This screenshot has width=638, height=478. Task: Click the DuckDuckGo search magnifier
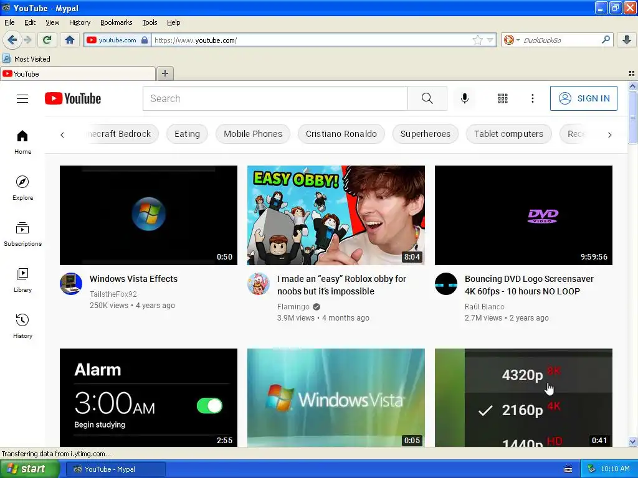click(x=606, y=40)
